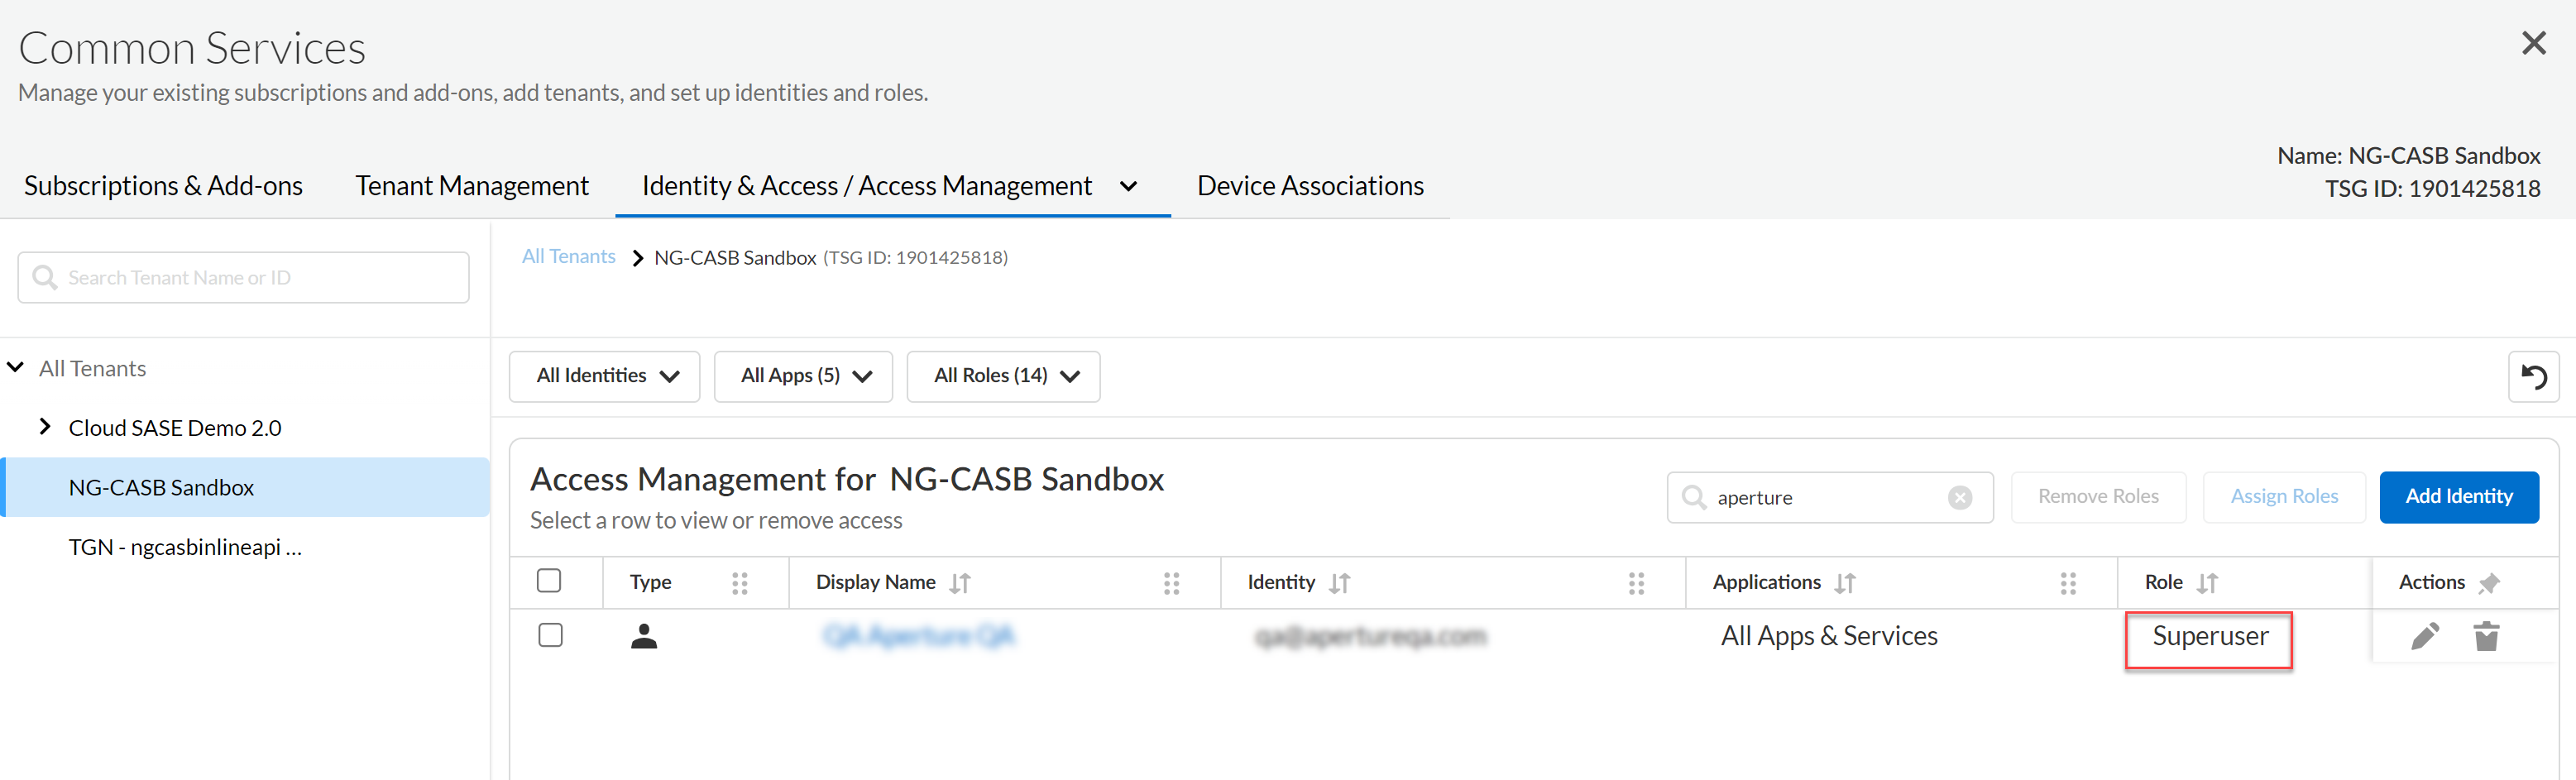Open the All Roles (14) dropdown

coord(1004,376)
